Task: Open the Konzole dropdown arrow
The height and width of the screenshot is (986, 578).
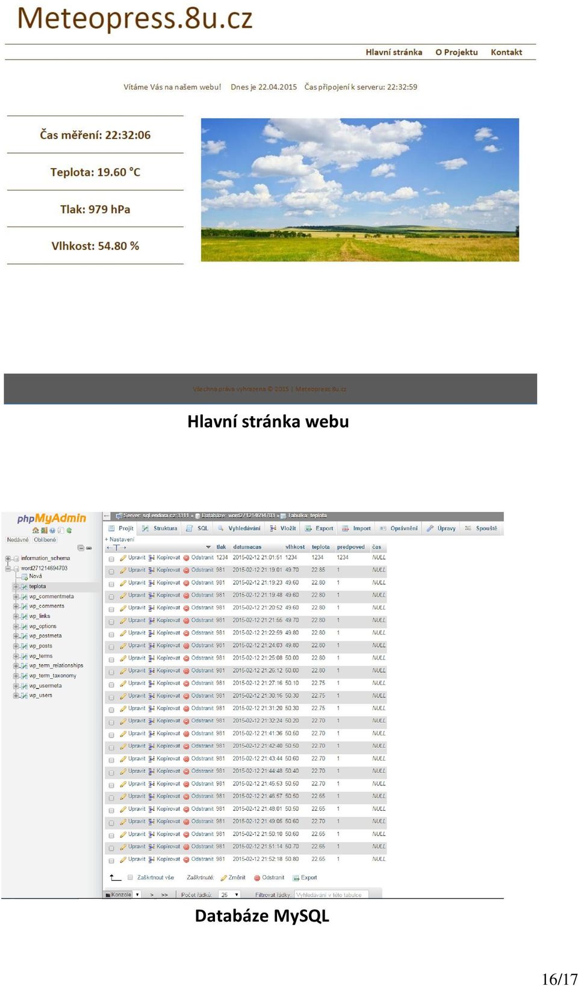Action: [x=137, y=895]
